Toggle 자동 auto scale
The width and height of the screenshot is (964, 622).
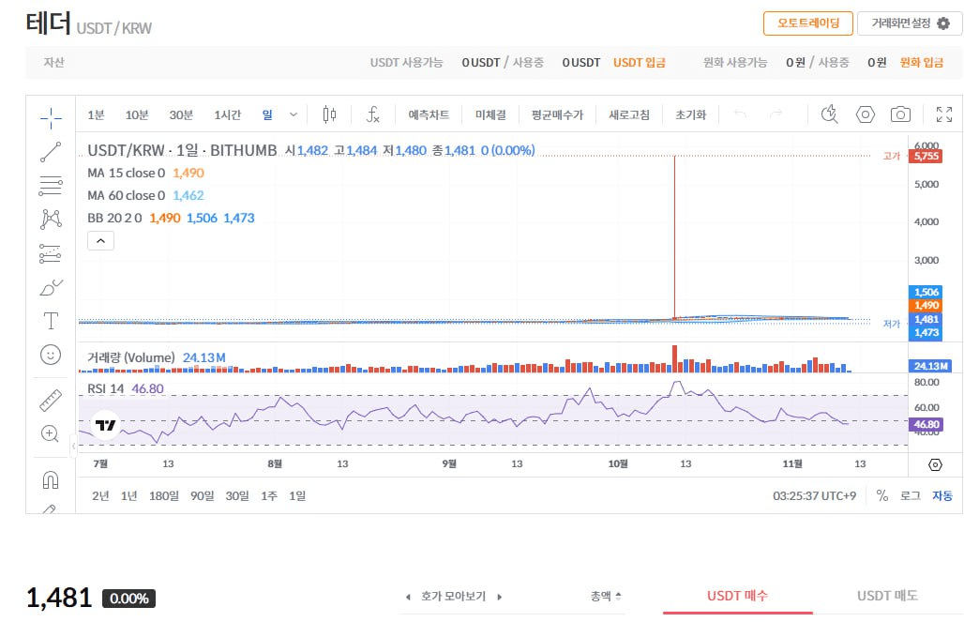tap(941, 495)
